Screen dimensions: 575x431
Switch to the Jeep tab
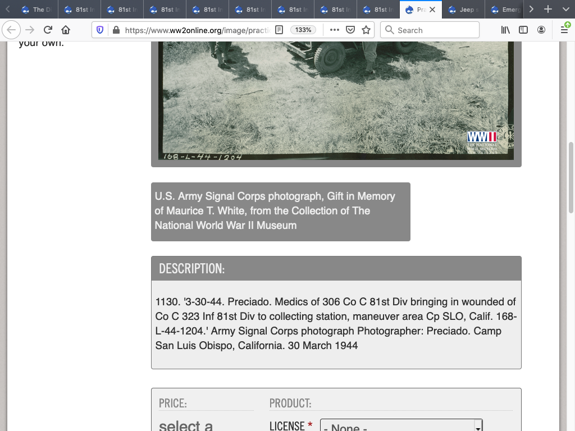click(x=463, y=10)
